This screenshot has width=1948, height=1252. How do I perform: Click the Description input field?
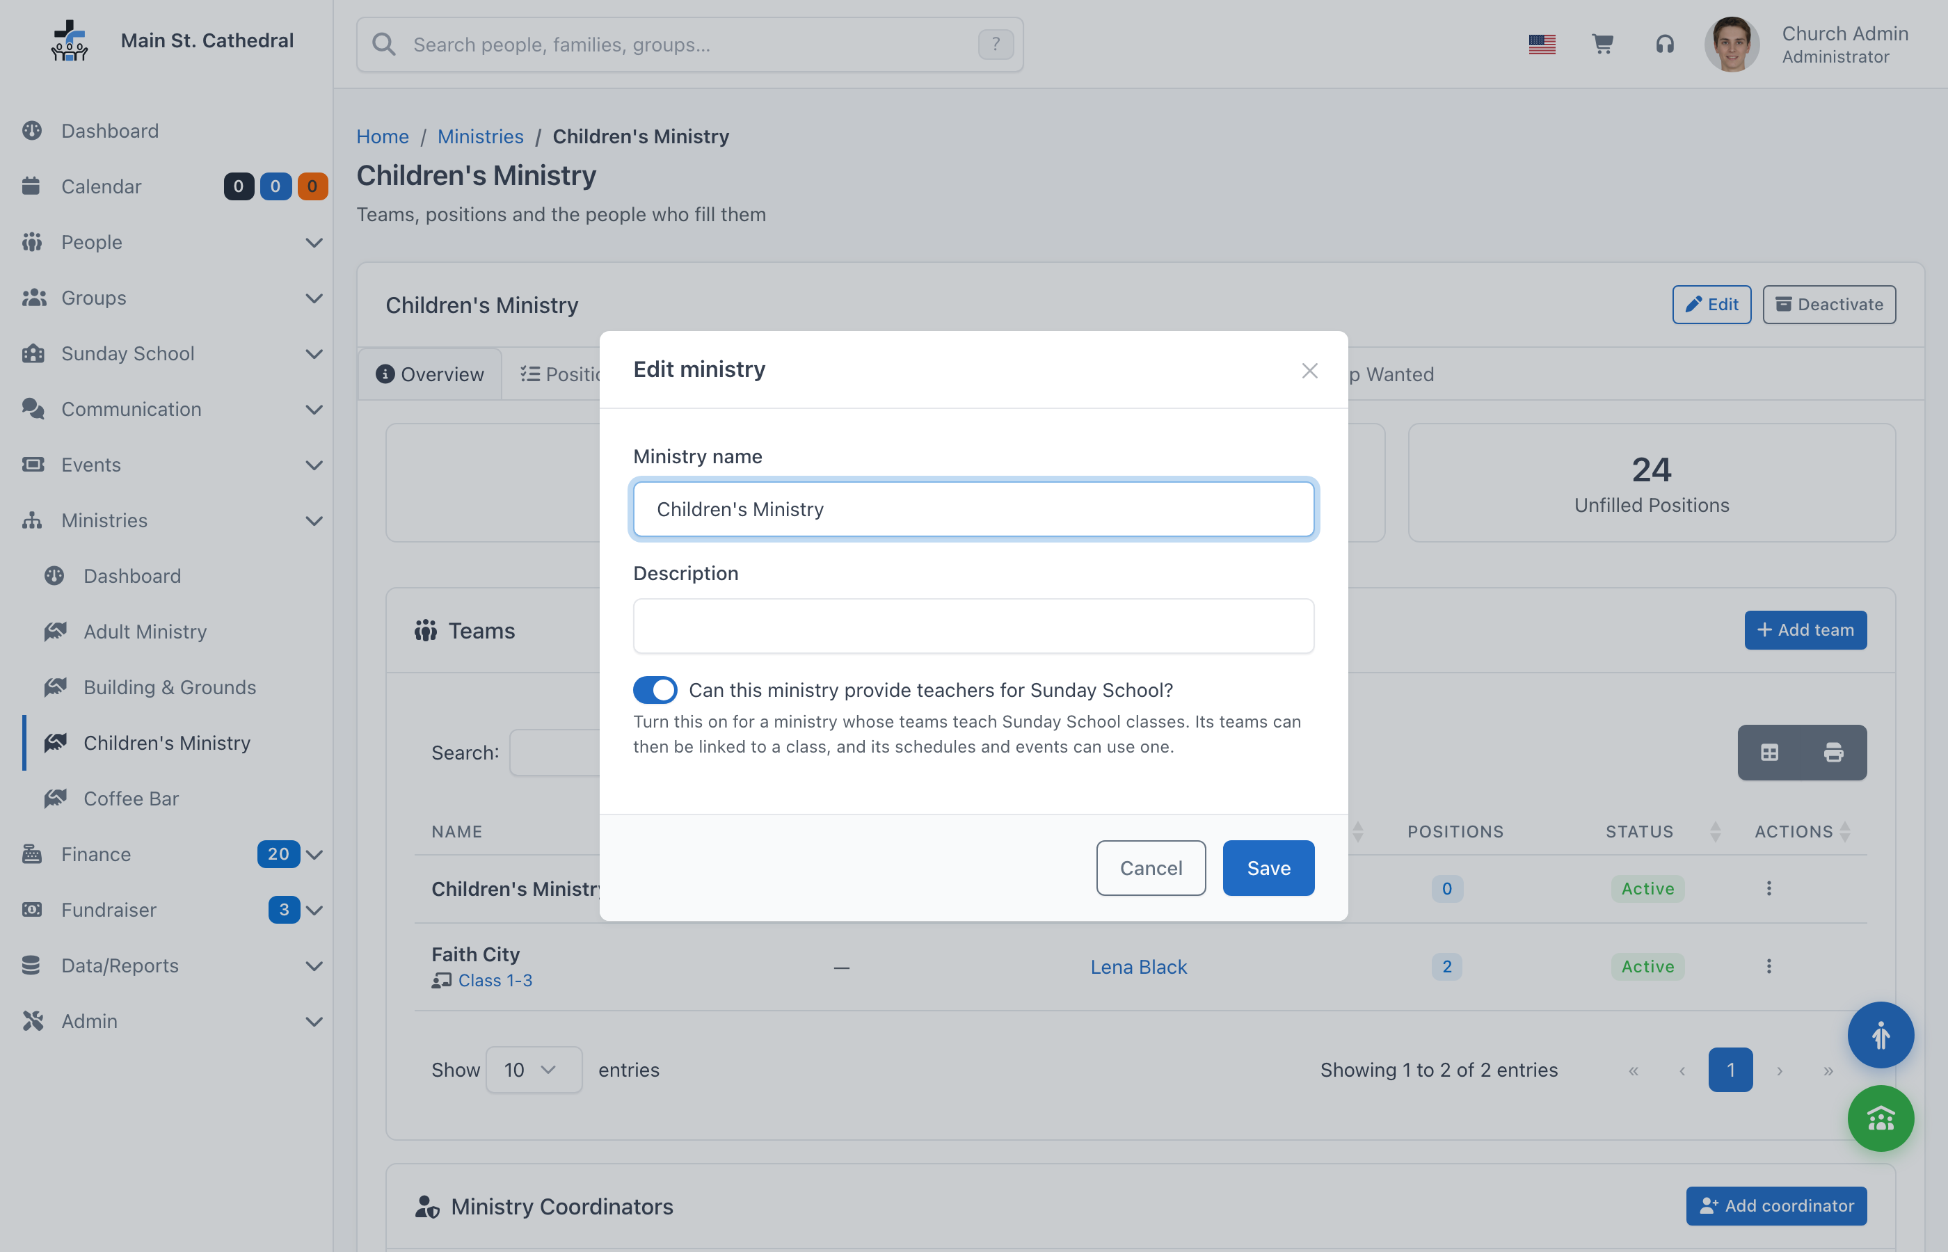(973, 626)
